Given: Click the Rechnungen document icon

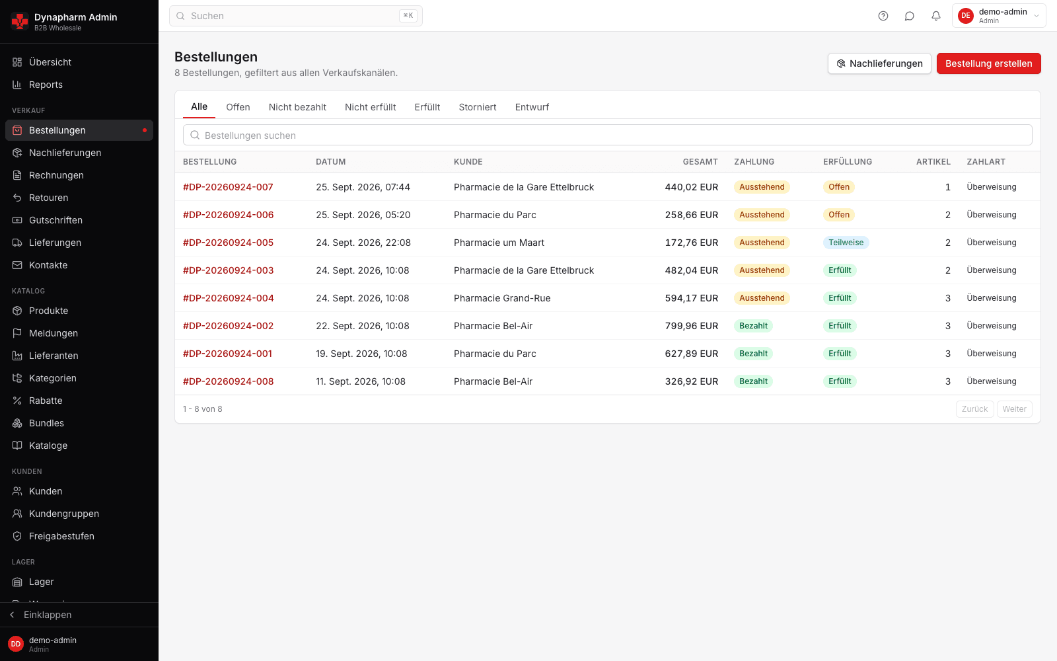Looking at the screenshot, I should coord(17,175).
